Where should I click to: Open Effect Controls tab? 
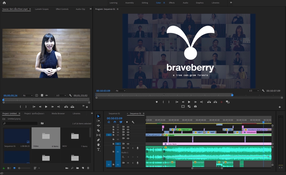62,9
